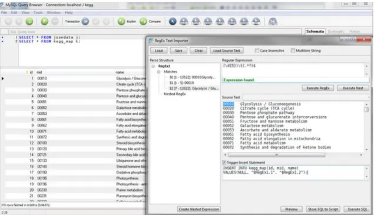Enable the Case Insensitive checkbox
The width and height of the screenshot is (374, 215).
[x=257, y=51]
